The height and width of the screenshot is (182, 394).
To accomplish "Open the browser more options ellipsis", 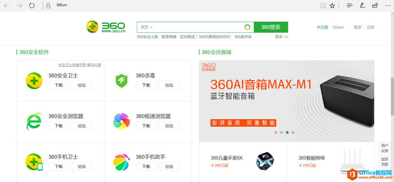I will point(388,5).
